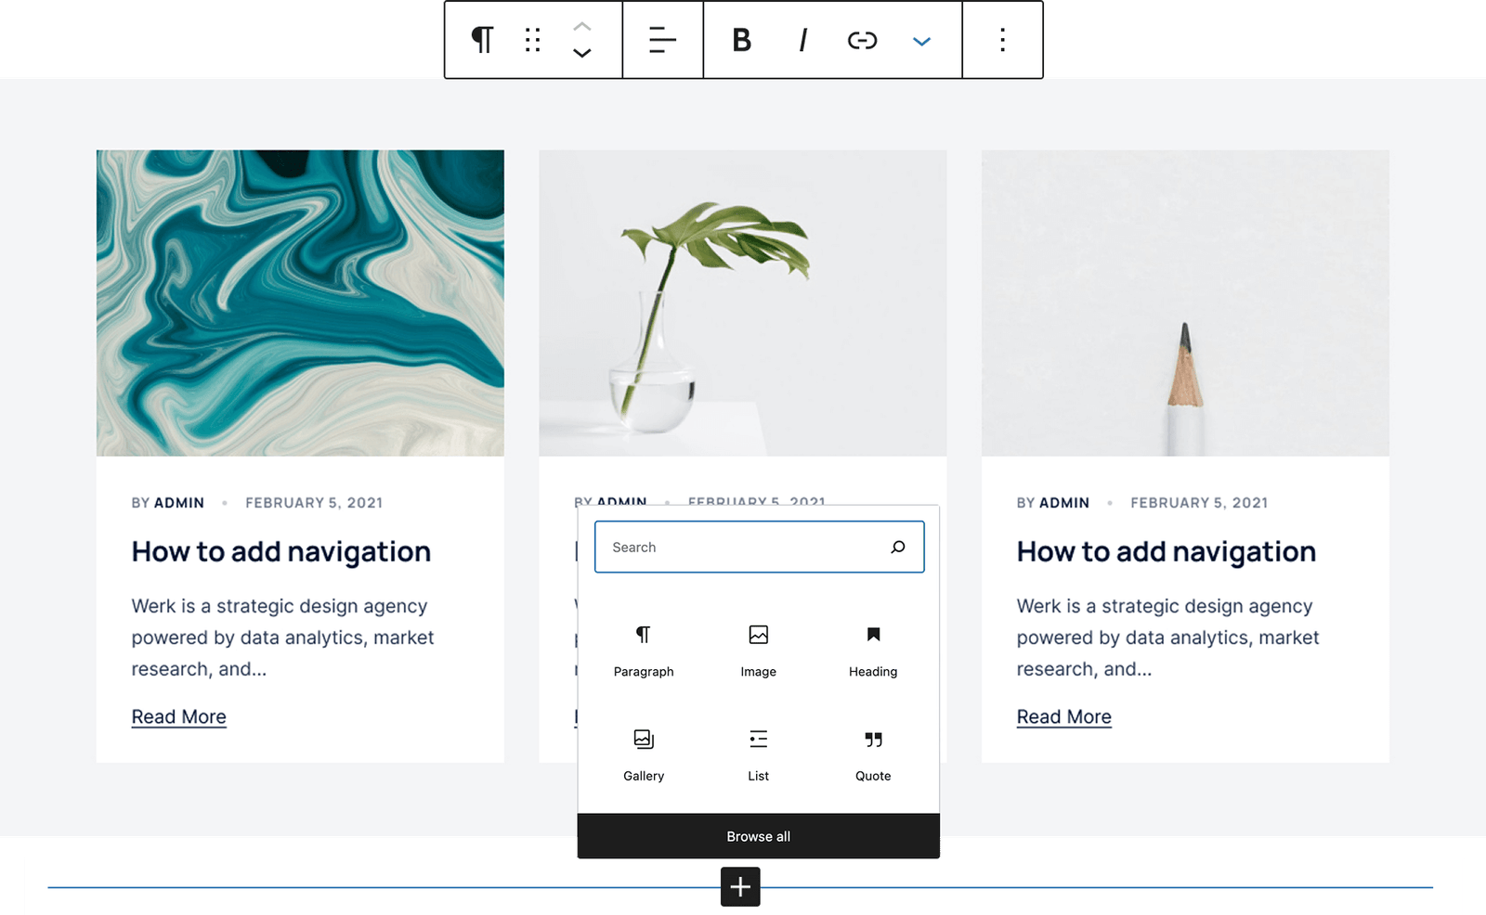Open the drag handle to move the block
This screenshot has width=1486, height=915.
(x=531, y=41)
